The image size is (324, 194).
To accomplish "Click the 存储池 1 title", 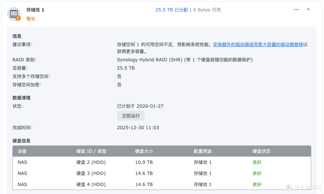I will click(35, 10).
